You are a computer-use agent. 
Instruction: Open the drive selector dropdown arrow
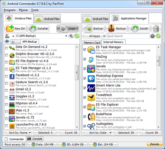[13, 36]
